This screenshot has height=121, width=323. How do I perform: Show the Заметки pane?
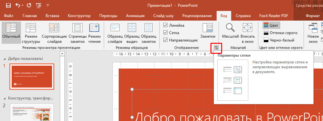(208, 31)
